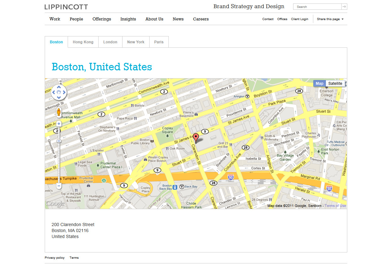Click the Oak Room restaurant icon
The height and width of the screenshot is (276, 392).
click(x=167, y=149)
